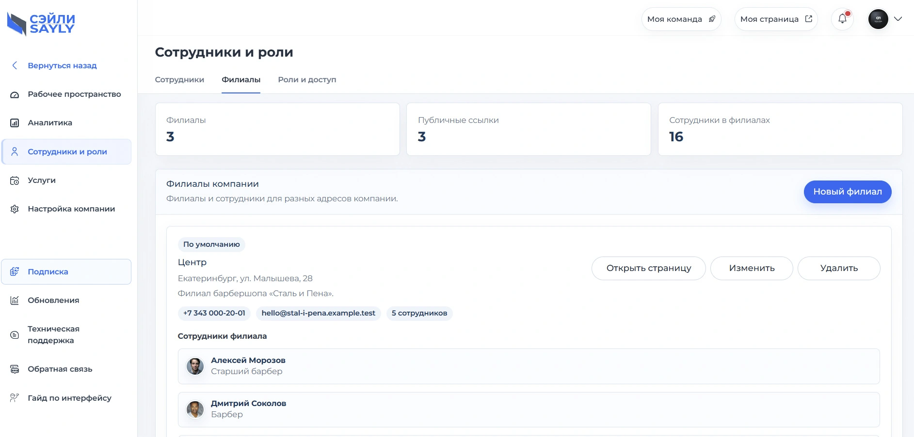This screenshot has height=437, width=914.
Task: Launch Гайд по интерфейсу
Action: (x=66, y=398)
